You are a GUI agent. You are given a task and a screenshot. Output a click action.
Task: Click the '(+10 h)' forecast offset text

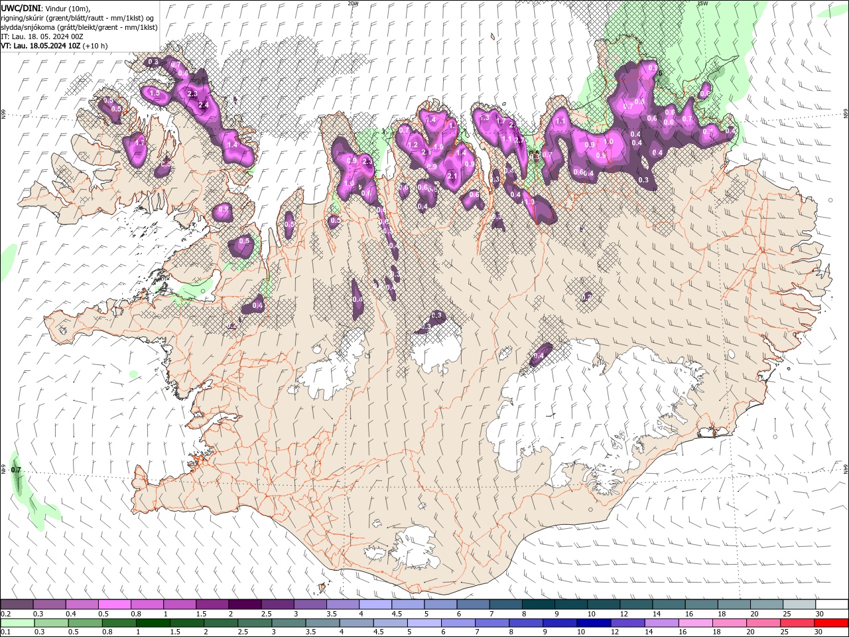[96, 46]
